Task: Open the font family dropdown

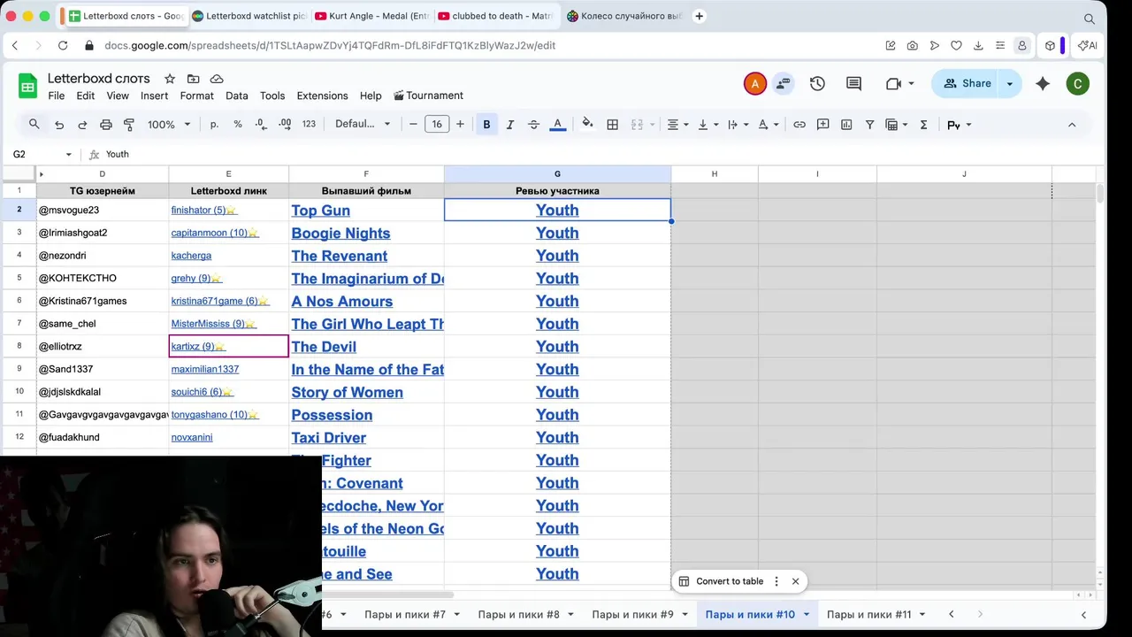Action: tap(362, 125)
